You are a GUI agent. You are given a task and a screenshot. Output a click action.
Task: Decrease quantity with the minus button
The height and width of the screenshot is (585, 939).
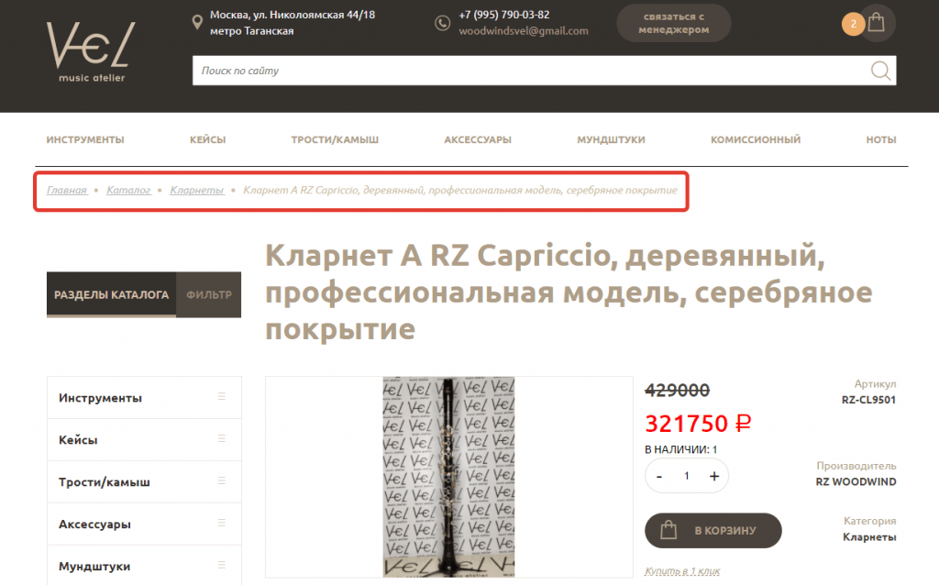coord(659,477)
